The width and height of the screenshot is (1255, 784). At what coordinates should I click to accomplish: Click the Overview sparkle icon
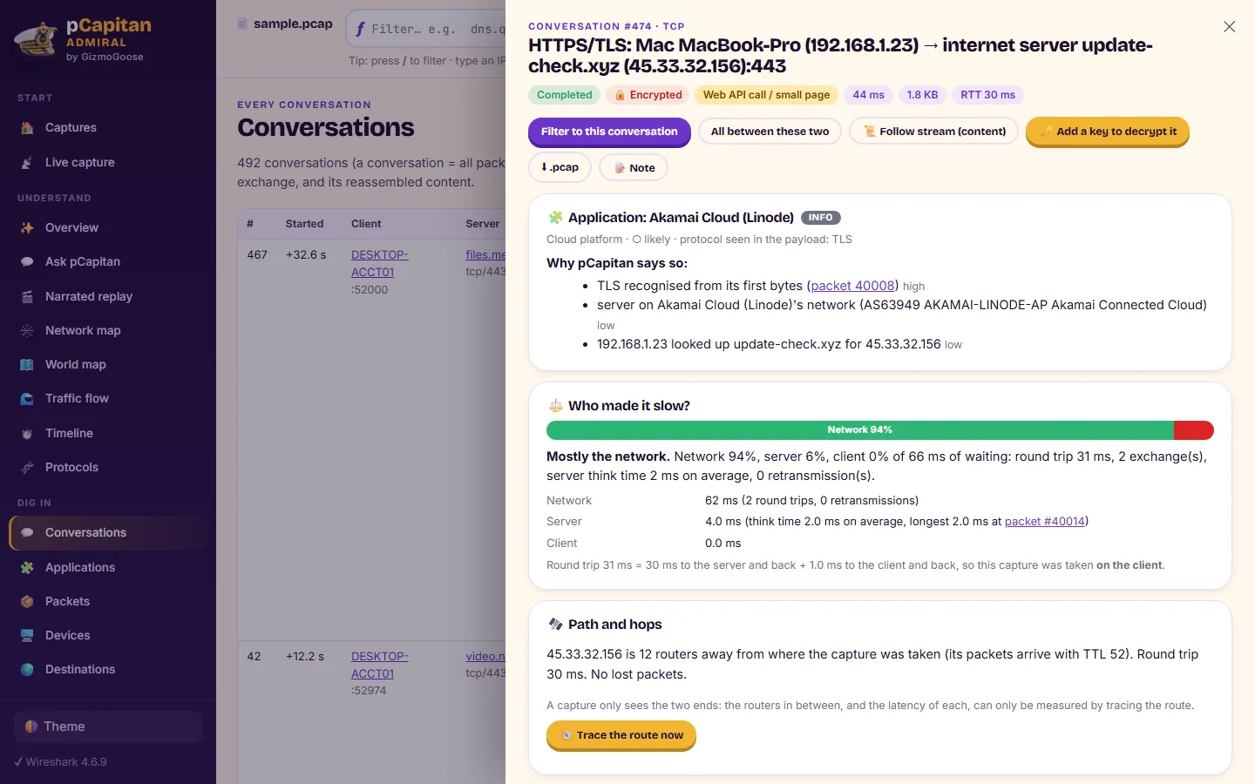point(27,228)
